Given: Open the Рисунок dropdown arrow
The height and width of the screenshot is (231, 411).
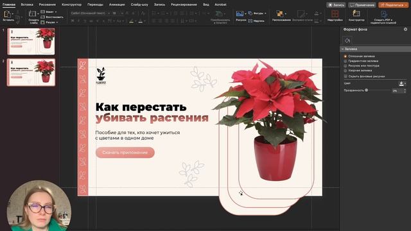Looking at the screenshot, I should [x=245, y=13].
